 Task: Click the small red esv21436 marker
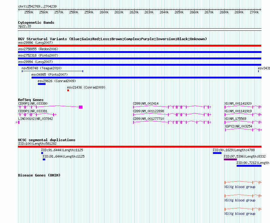coord(68,90)
